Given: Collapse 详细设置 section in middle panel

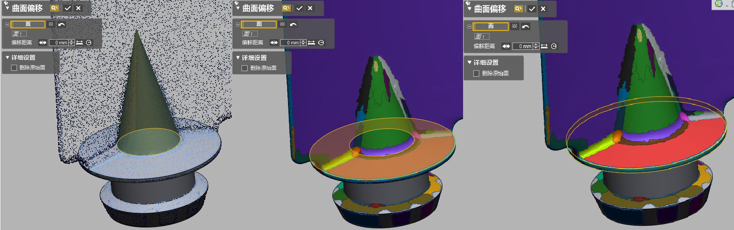Looking at the screenshot, I should pyautogui.click(x=238, y=57).
